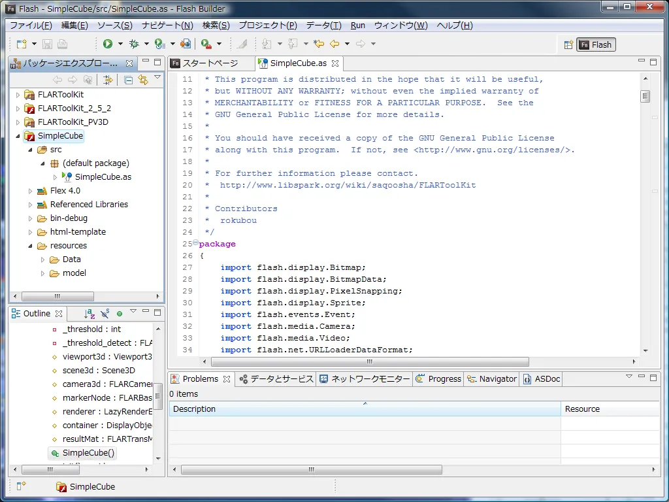Click the fast view icon in status bar
Viewport: 669px width, 502px height.
(x=21, y=486)
